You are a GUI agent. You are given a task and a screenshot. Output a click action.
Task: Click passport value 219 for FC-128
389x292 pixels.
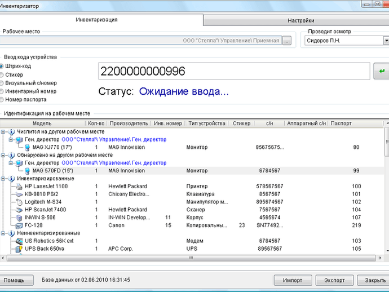click(x=356, y=225)
